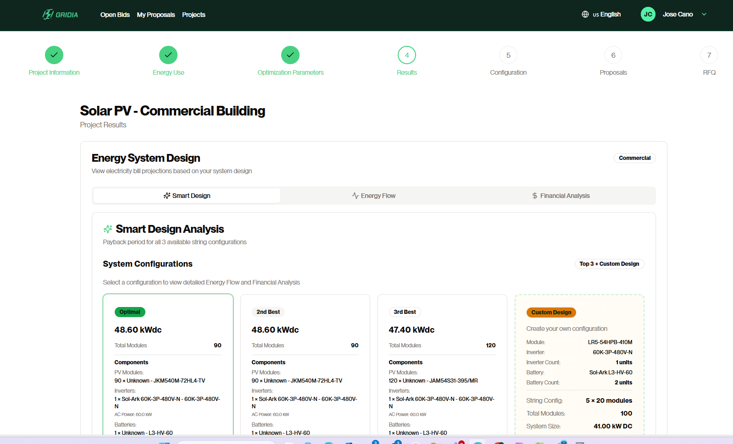733x444 pixels.
Task: Open the Projects menu item
Action: [194, 15]
